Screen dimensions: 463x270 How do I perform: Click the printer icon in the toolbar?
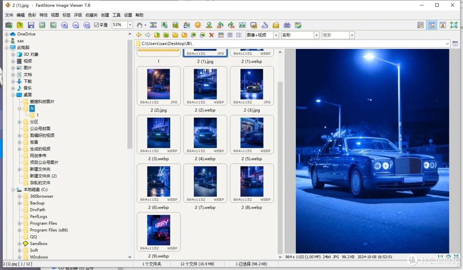coord(287,25)
